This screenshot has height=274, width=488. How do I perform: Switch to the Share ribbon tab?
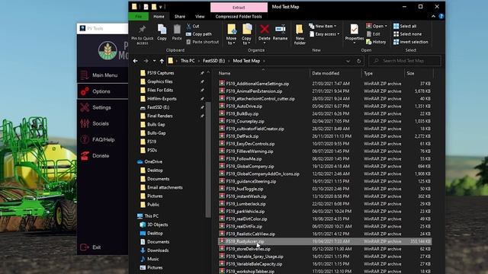180,17
